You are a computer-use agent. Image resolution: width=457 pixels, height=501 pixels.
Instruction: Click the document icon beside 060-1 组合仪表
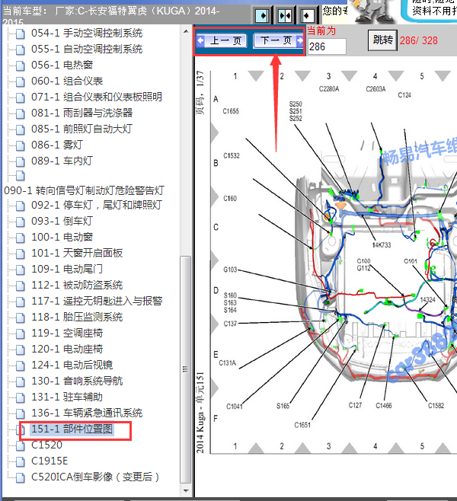20,81
